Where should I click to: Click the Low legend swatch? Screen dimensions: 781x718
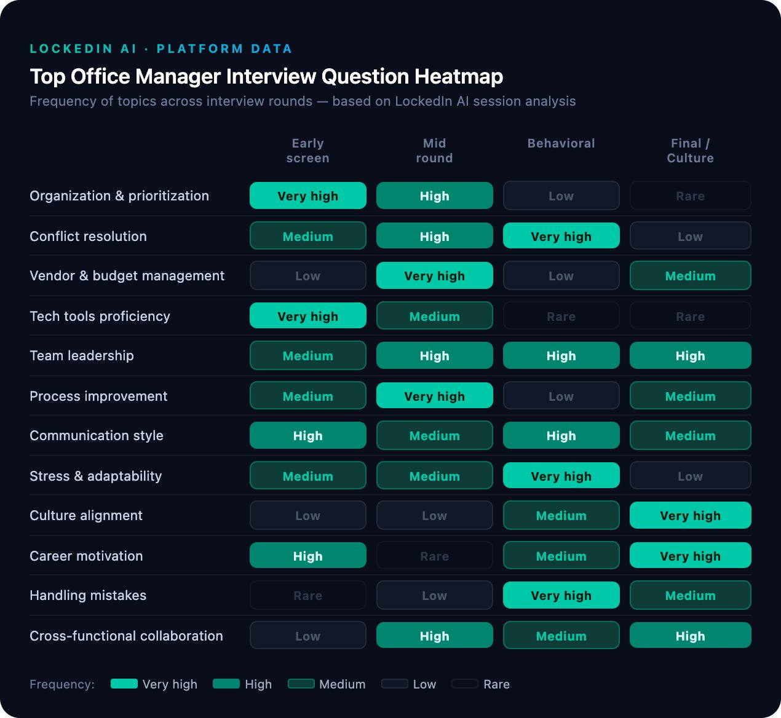(x=395, y=684)
